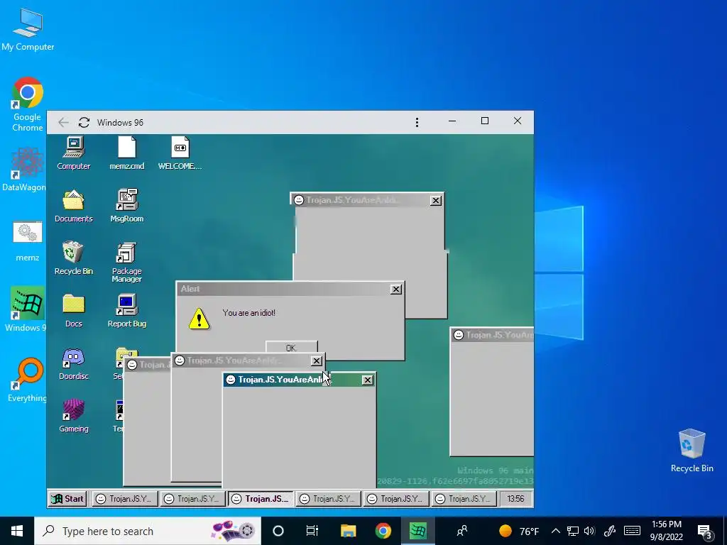Open the WELCOME markdown file icon

(180, 153)
